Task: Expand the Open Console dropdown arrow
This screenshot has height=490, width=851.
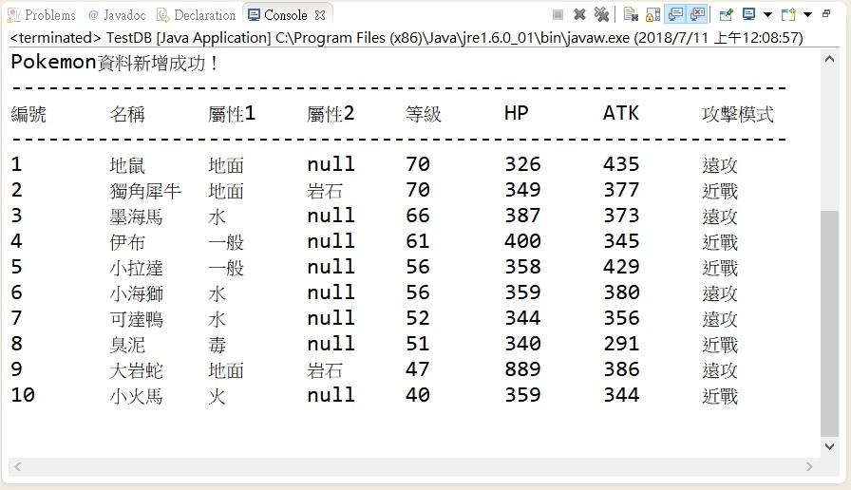Action: 807,14
